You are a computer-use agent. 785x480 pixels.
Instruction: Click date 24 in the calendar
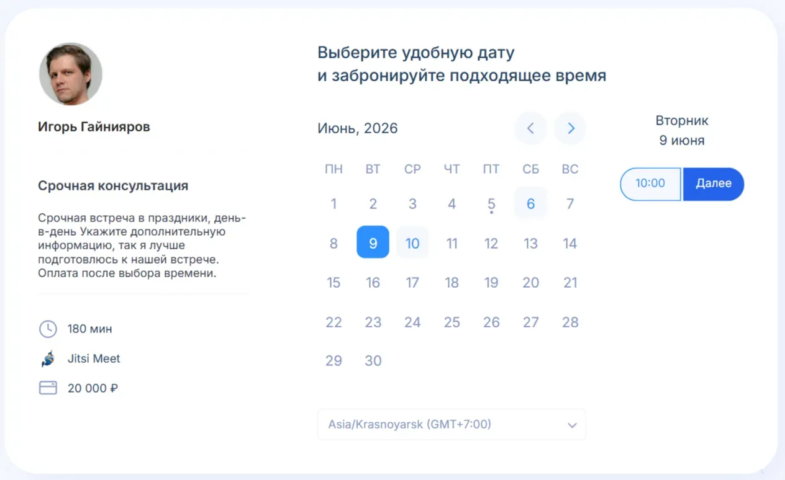pos(412,322)
